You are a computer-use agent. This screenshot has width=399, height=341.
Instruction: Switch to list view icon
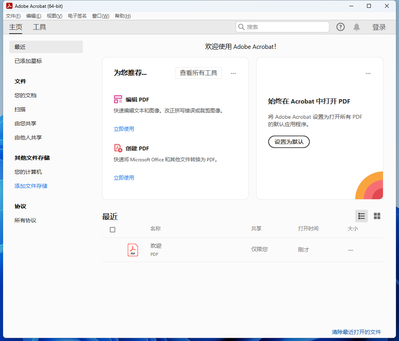pos(361,216)
